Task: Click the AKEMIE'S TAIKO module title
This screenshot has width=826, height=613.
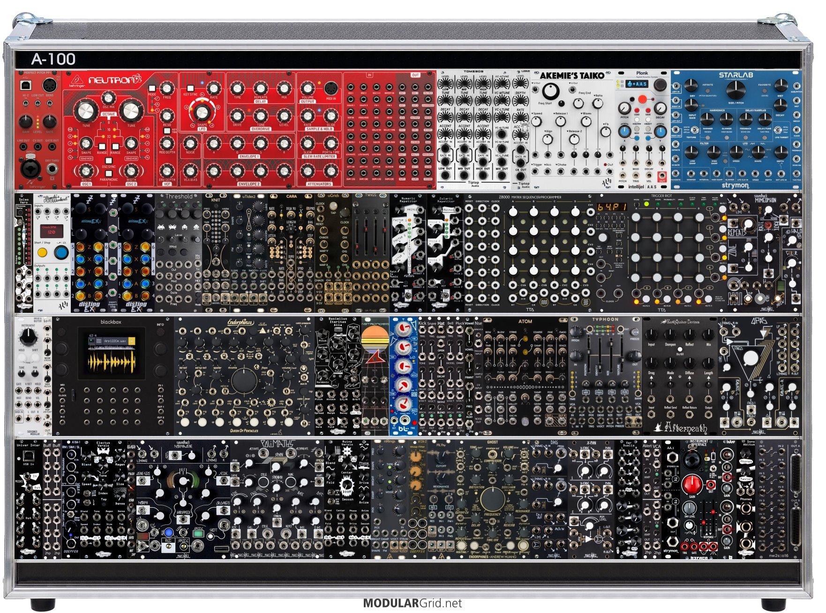Action: [x=572, y=75]
